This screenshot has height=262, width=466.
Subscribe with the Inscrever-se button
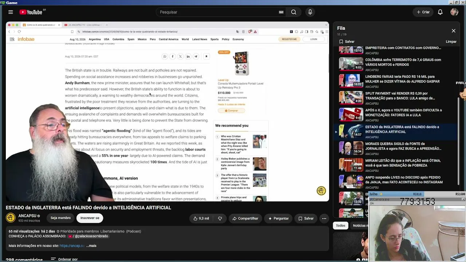coord(90,218)
